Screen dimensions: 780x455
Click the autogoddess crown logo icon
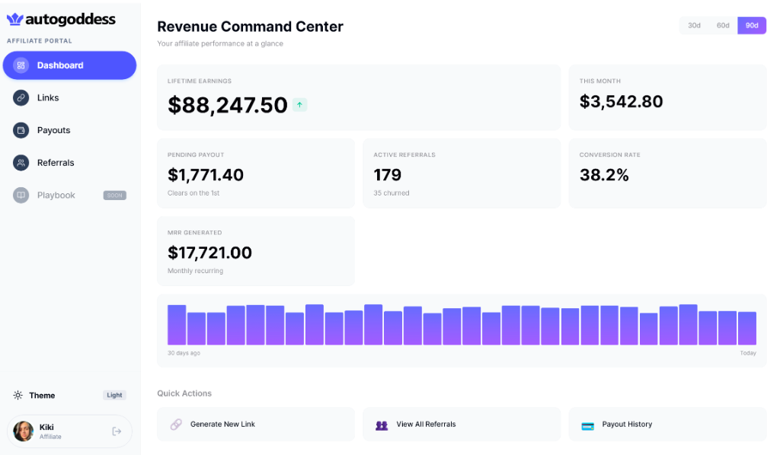pos(14,19)
